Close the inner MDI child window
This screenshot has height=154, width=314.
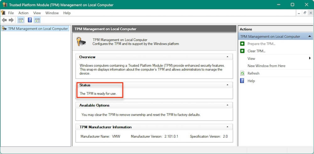click(x=311, y=13)
